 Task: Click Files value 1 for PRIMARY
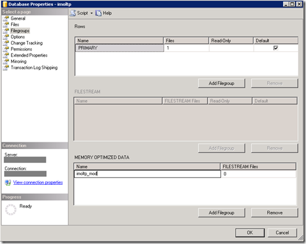pos(186,48)
